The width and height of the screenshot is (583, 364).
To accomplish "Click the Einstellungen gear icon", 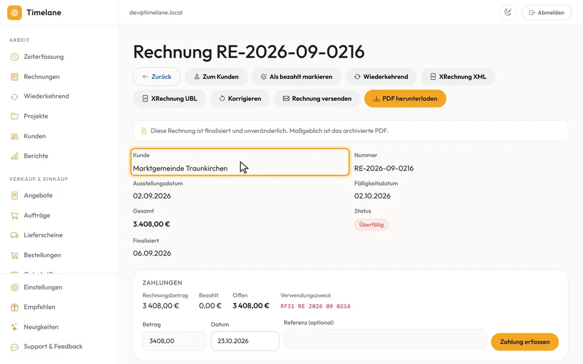I will pyautogui.click(x=15, y=288).
